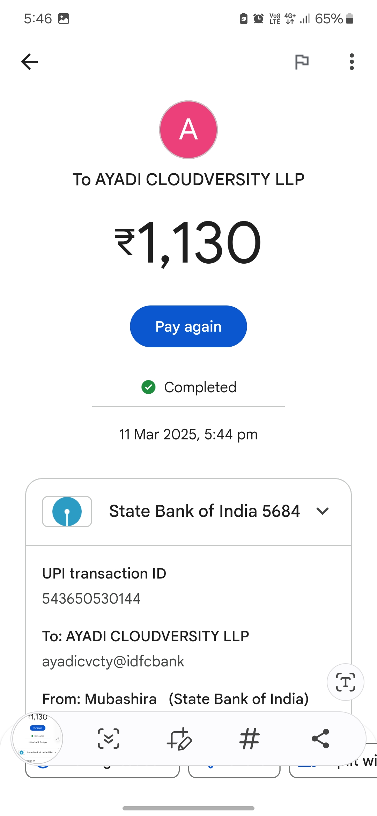Tap the green Completed checkmark icon
Image resolution: width=377 pixels, height=816 pixels.
pyautogui.click(x=148, y=387)
